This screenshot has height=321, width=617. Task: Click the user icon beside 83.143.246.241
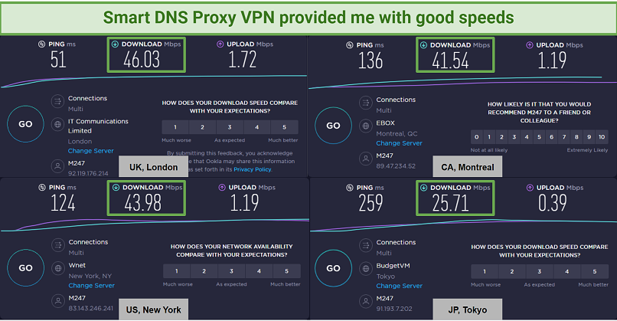[x=58, y=301]
